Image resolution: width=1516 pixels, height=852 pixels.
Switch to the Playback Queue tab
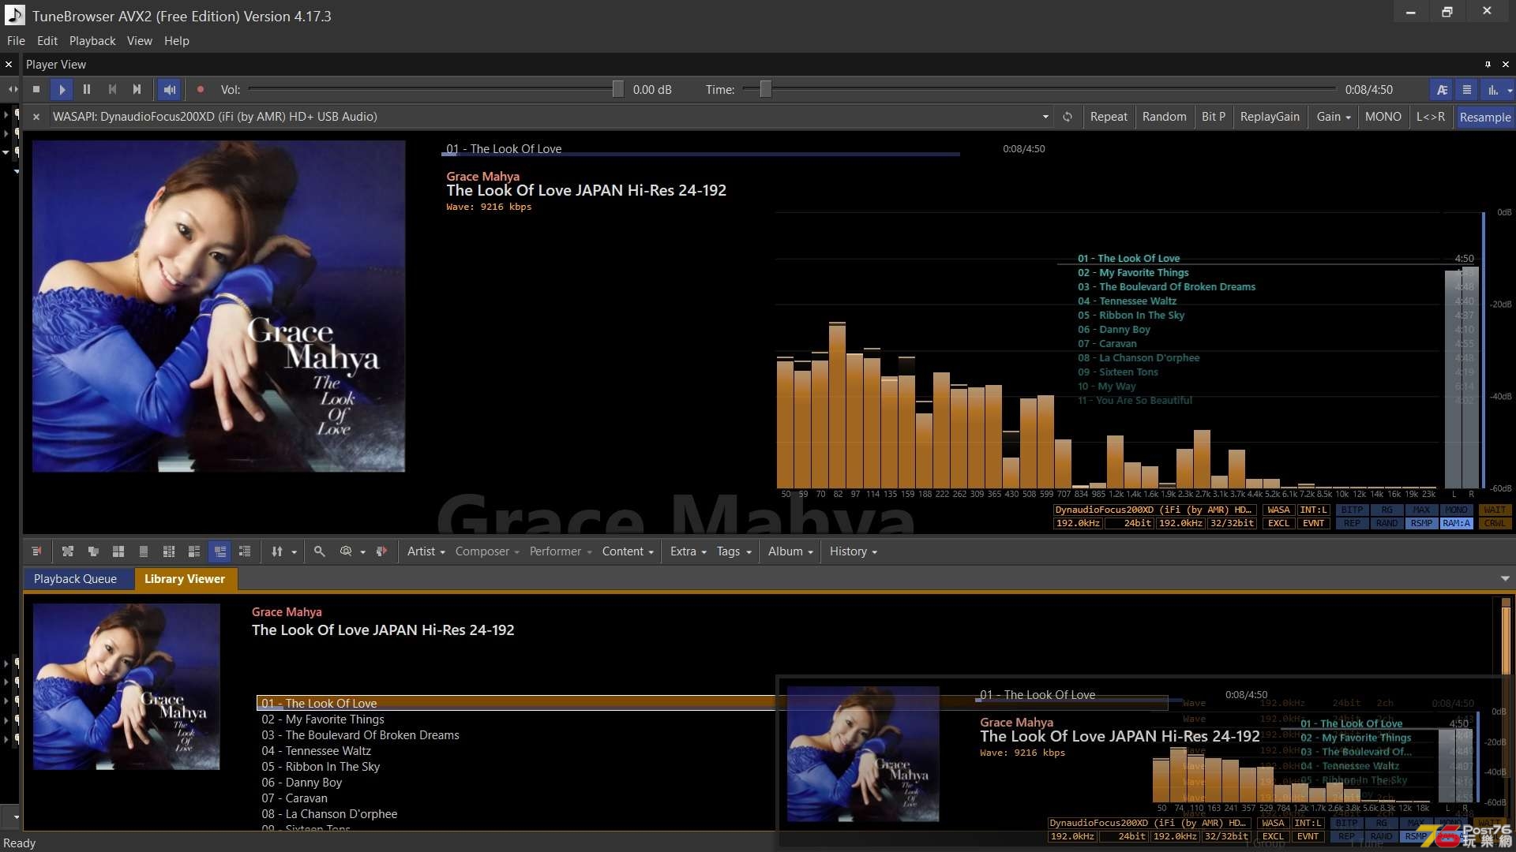[x=75, y=579]
